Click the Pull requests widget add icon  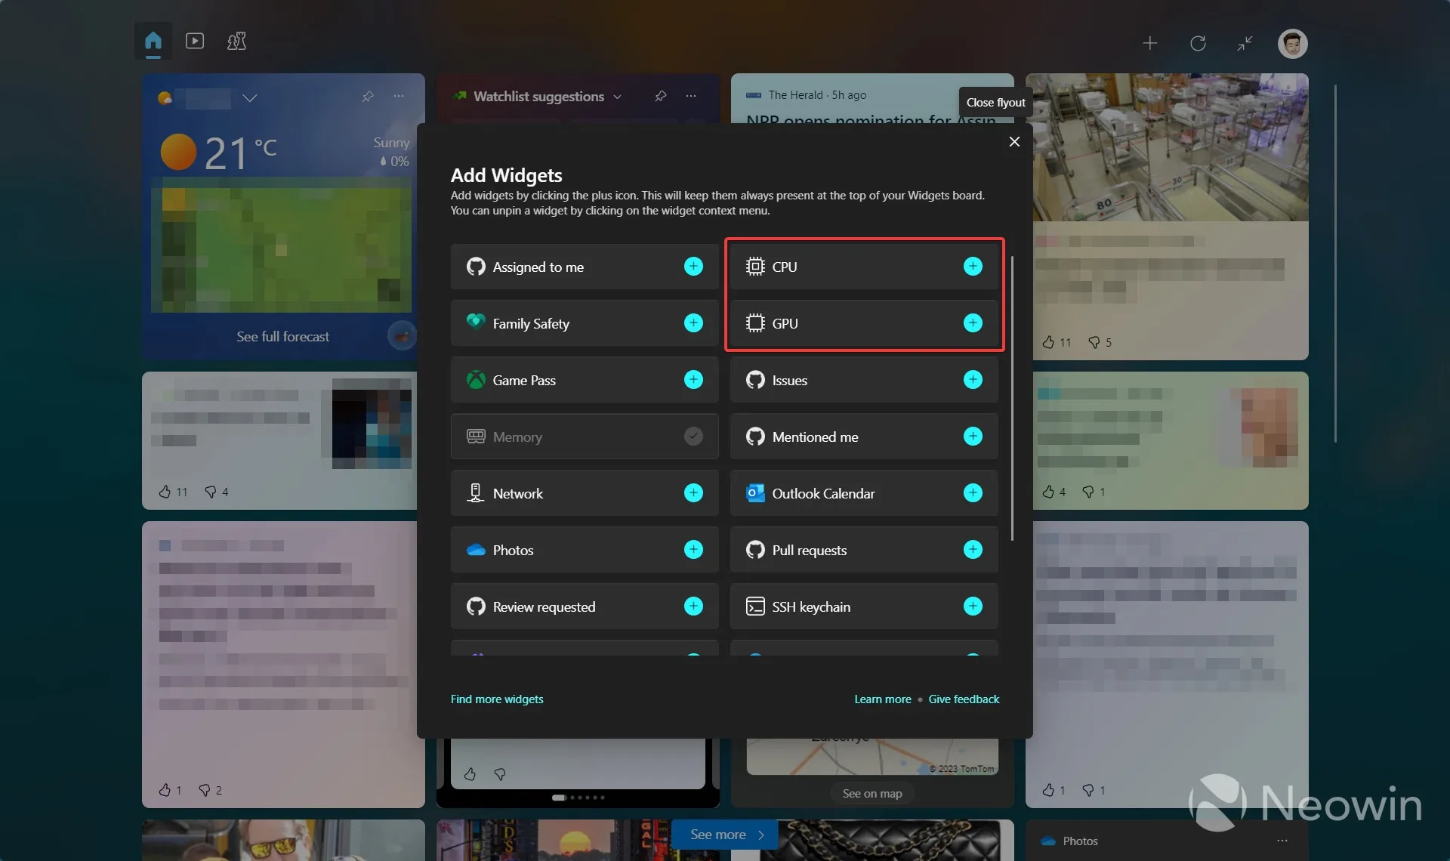[973, 549]
